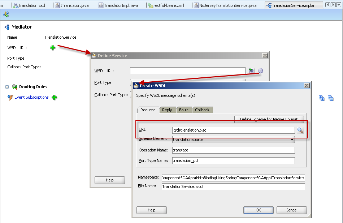Cancel the Create WSDL dialog
Viewport: 343px width, 223px height.
click(x=291, y=210)
